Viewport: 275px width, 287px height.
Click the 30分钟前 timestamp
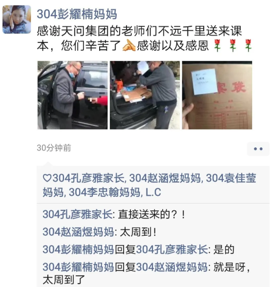pos(54,148)
